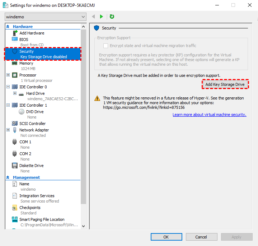The image size is (258, 246).
Task: Click the 'Some services offered' text
Action: (x=40, y=201)
